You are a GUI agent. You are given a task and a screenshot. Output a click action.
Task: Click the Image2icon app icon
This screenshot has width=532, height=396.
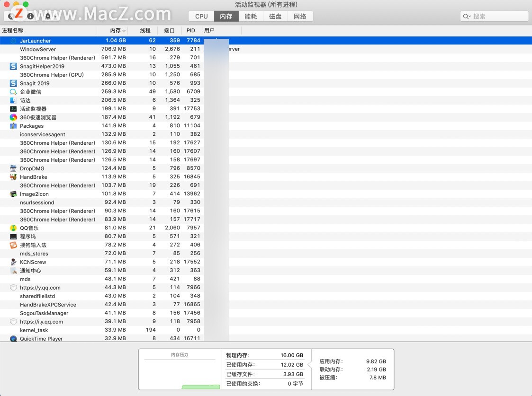point(13,194)
